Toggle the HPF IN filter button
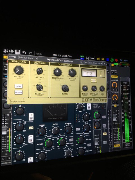135x180 pixels. pos(89,106)
